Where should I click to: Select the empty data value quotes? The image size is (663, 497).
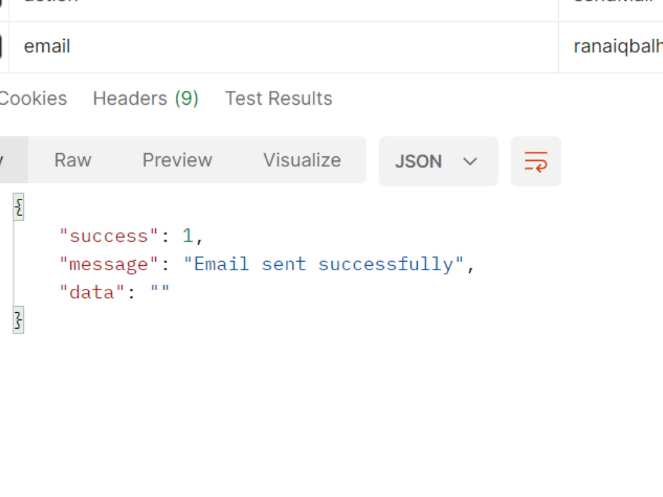tap(160, 292)
